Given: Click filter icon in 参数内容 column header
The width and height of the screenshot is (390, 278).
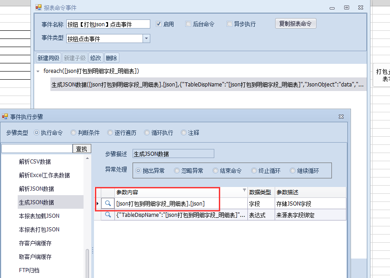Looking at the screenshot, I should (x=244, y=190).
